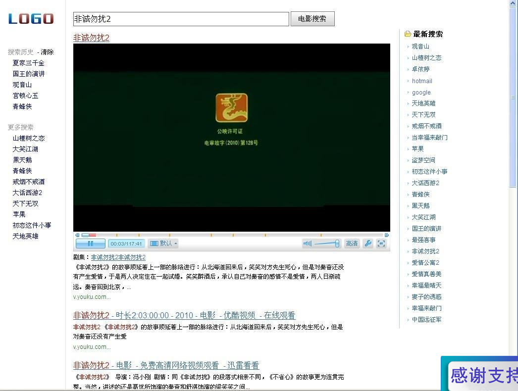Open 天下无双 under 更多搜索
Viewport: 518px width, 391px height.
click(25, 204)
